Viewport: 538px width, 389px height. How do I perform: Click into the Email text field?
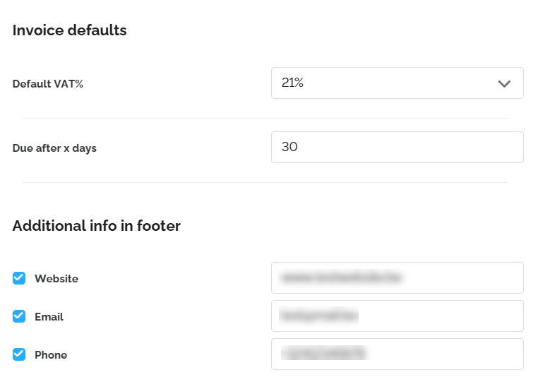coord(397,316)
